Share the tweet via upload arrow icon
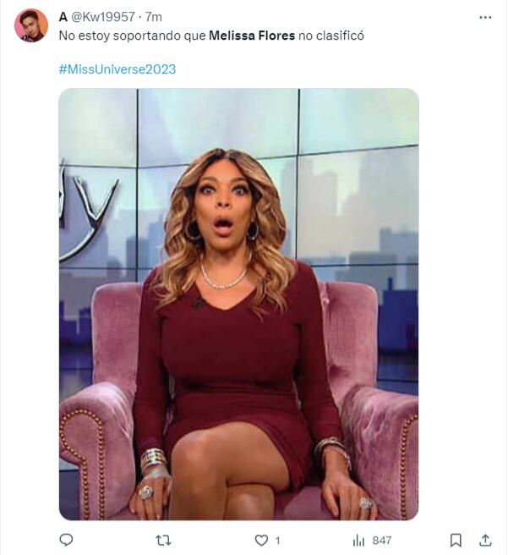This screenshot has width=508, height=555. pyautogui.click(x=485, y=540)
